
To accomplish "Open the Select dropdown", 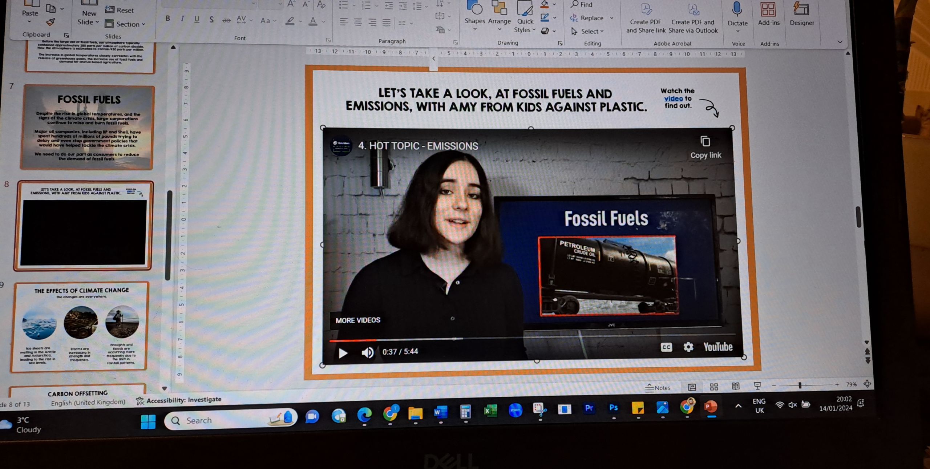I will coord(587,31).
